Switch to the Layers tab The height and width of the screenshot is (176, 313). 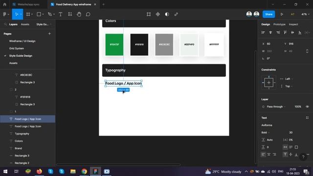coord(13,24)
